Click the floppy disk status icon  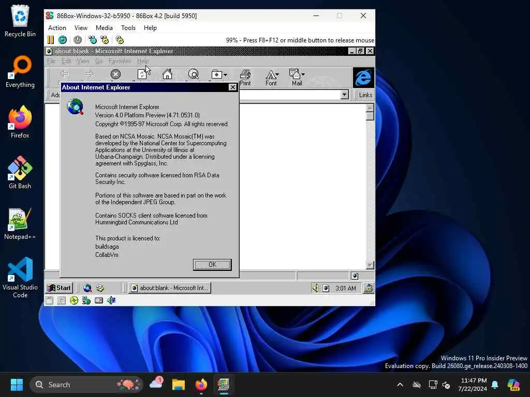click(x=49, y=300)
